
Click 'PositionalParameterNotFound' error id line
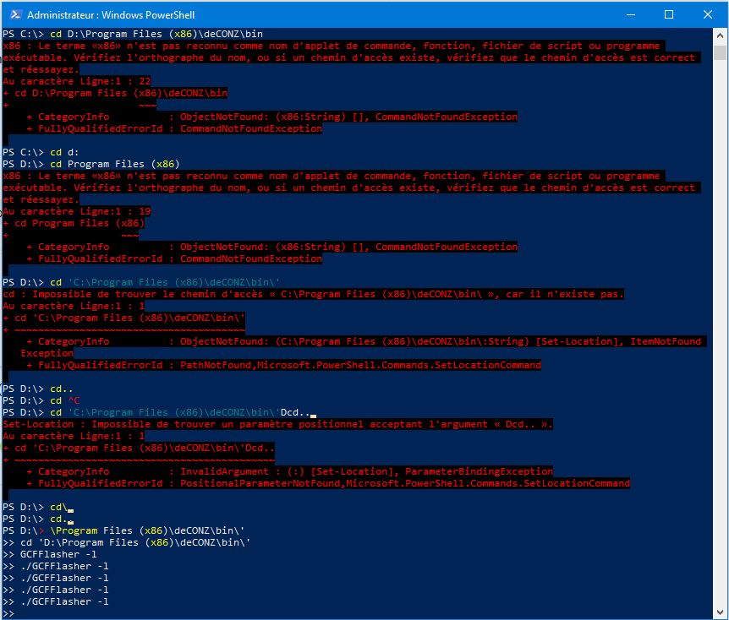pyautogui.click(x=328, y=483)
